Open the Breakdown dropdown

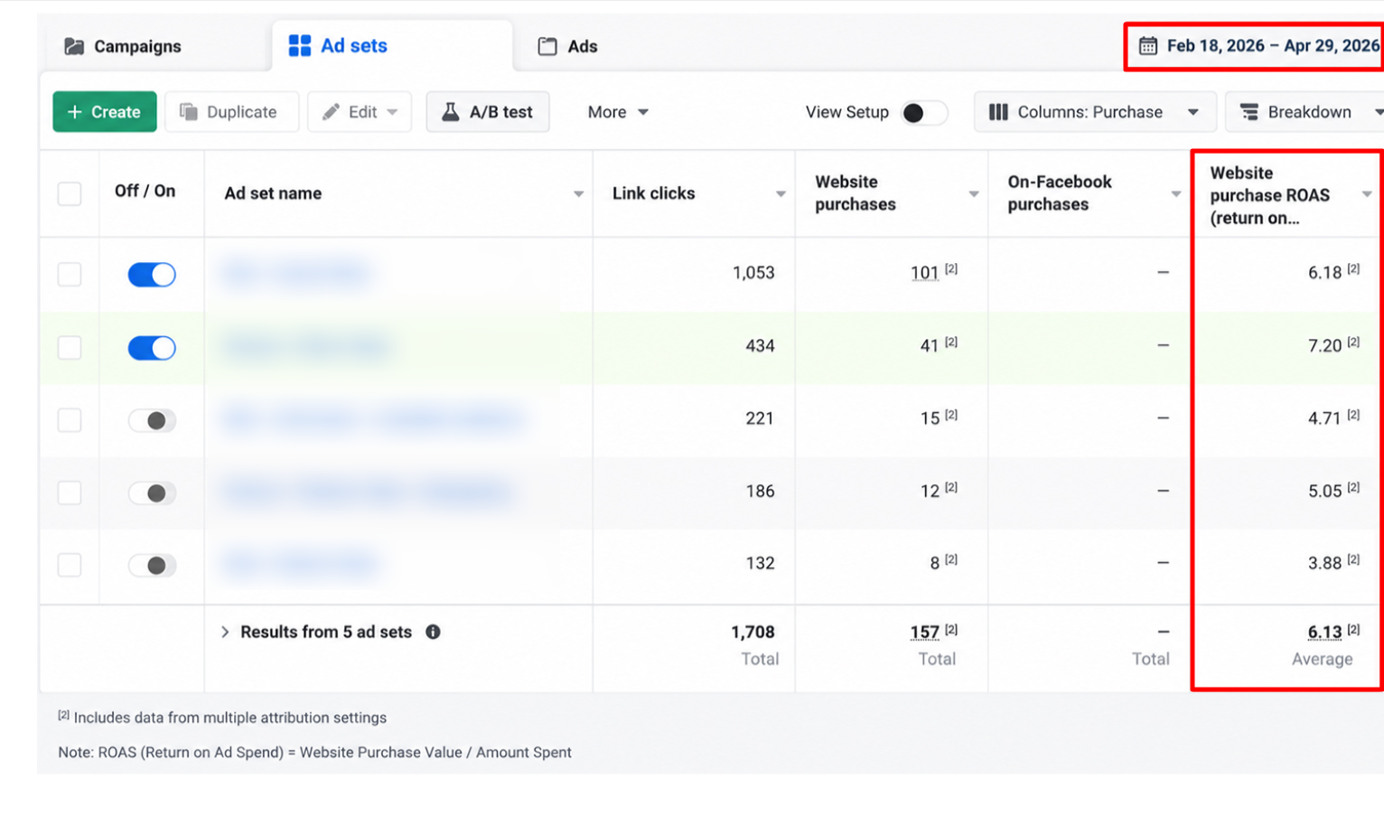(1305, 112)
